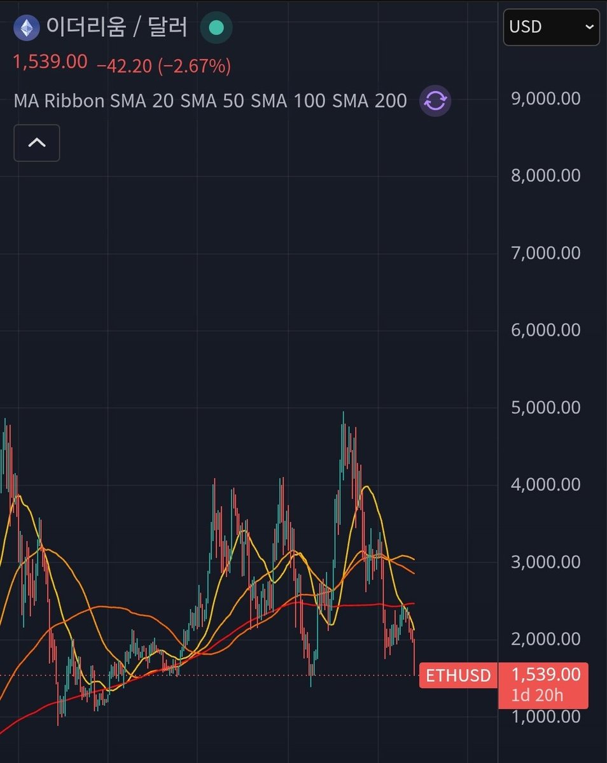
Task: Click the purple indicator refresh icon
Action: (435, 100)
